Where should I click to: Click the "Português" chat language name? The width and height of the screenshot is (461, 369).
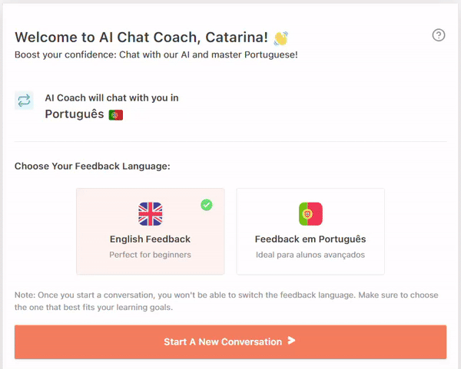point(75,115)
